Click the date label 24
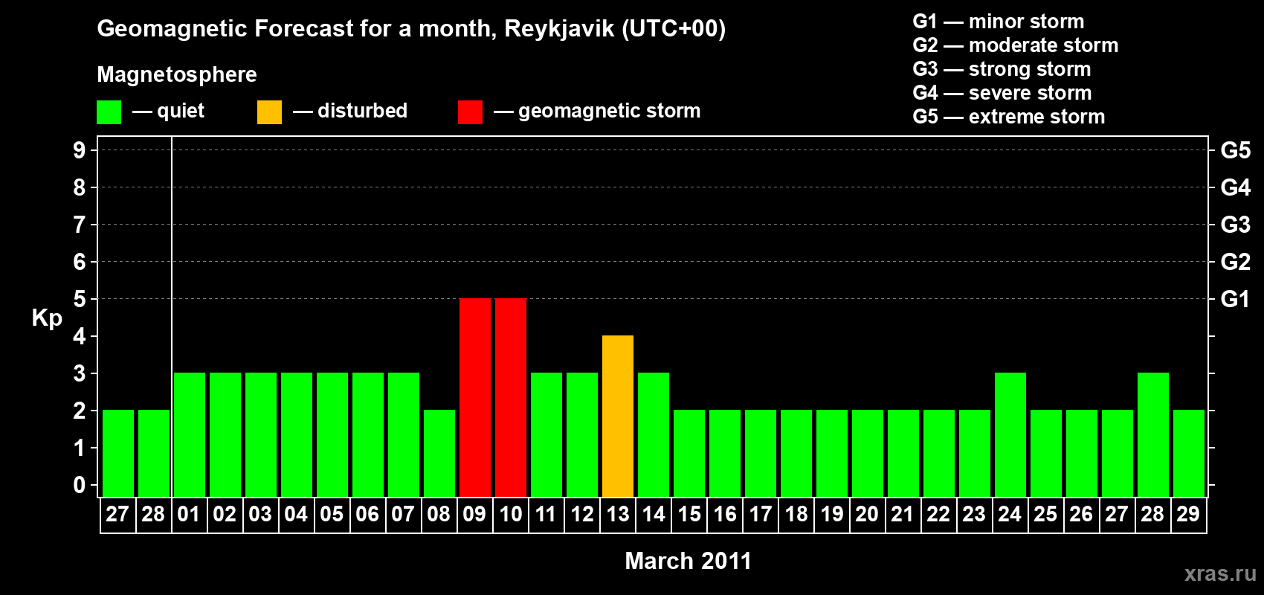Image resolution: width=1264 pixels, height=595 pixels. (x=1010, y=515)
